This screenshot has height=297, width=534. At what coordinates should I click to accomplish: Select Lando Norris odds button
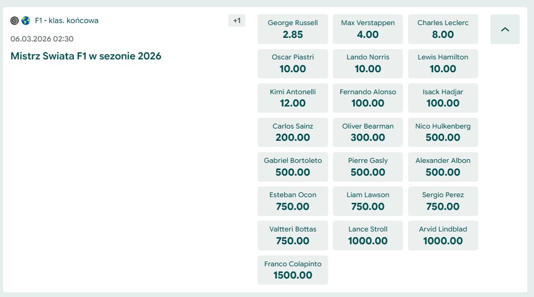point(368,63)
